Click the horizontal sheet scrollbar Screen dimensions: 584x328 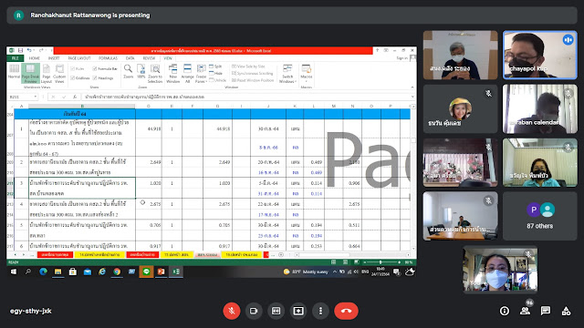point(324,255)
